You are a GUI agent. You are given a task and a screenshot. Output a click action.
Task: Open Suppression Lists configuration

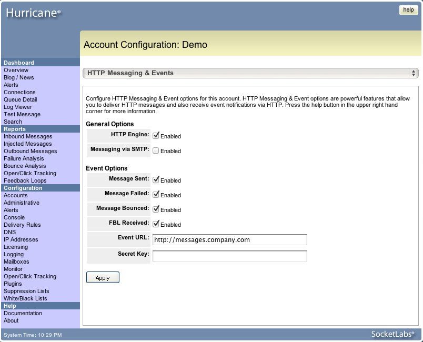(x=26, y=291)
